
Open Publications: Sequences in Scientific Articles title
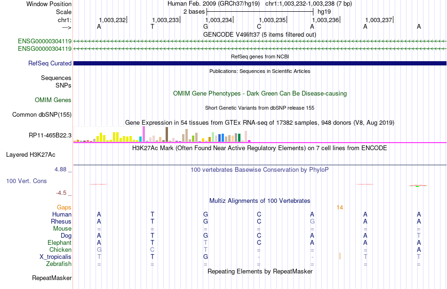260,71
